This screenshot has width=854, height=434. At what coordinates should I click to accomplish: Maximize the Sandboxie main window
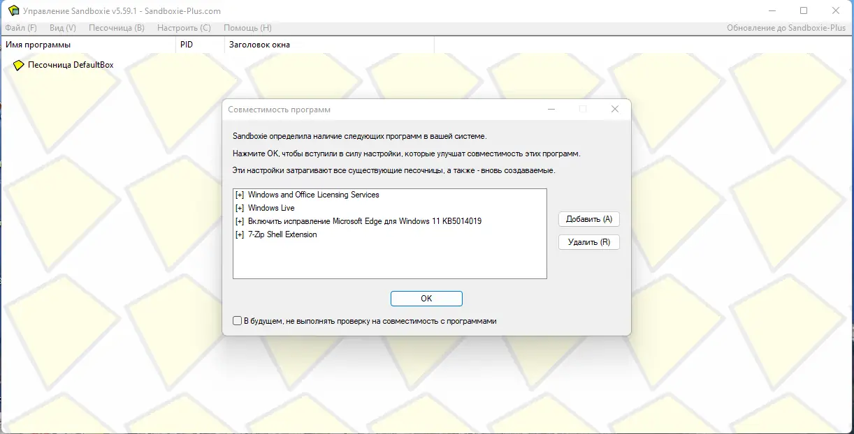coord(804,10)
